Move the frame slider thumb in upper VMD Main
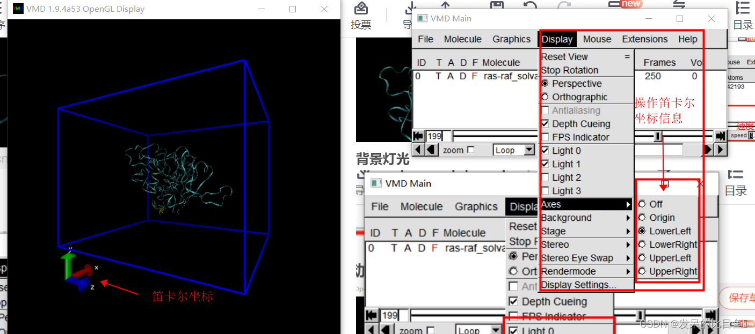 pos(658,137)
